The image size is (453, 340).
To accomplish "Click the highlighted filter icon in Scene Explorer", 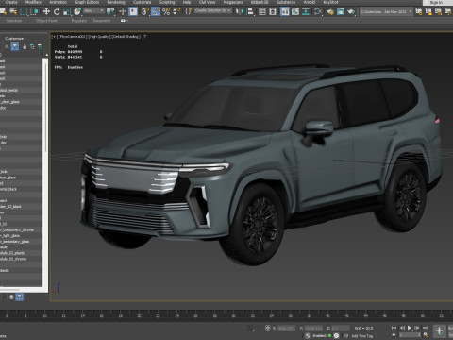I will pos(15,46).
